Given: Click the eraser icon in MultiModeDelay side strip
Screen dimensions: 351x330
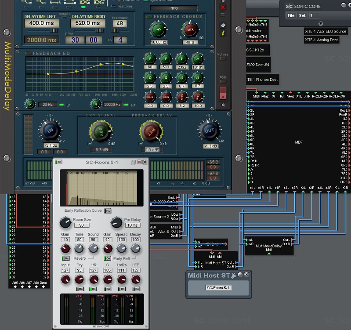Looking at the screenshot, I should coord(223,25).
